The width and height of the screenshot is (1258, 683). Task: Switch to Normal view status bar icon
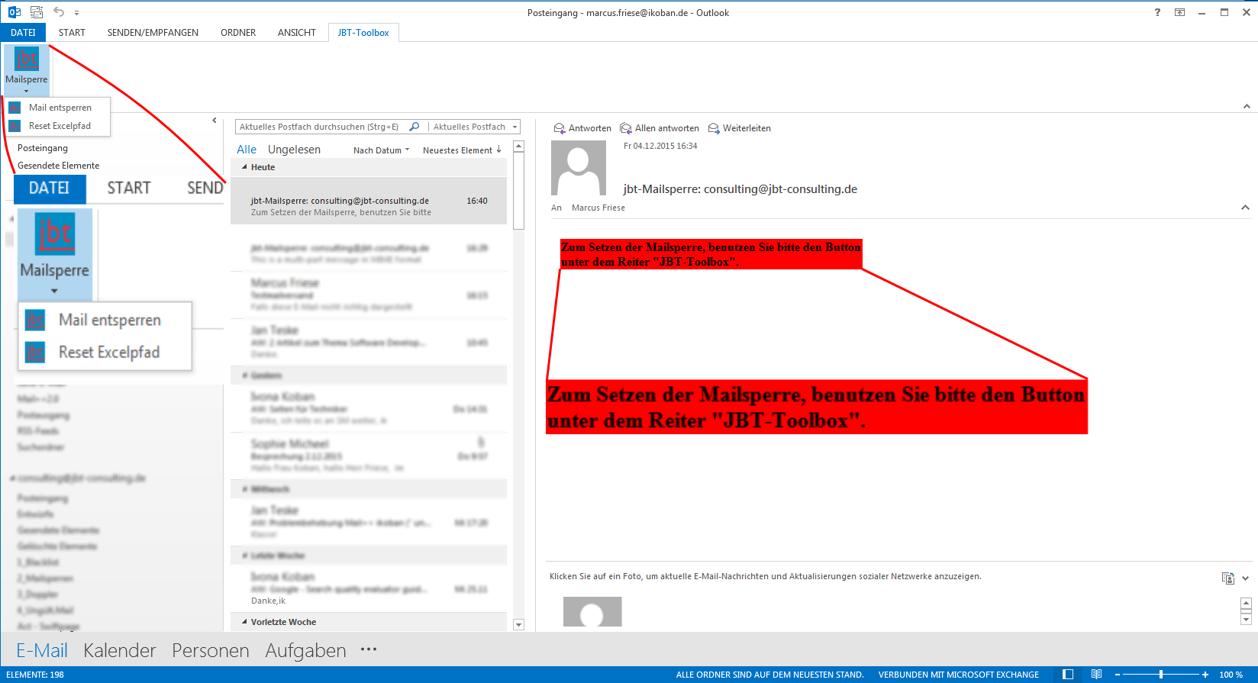(x=1068, y=675)
